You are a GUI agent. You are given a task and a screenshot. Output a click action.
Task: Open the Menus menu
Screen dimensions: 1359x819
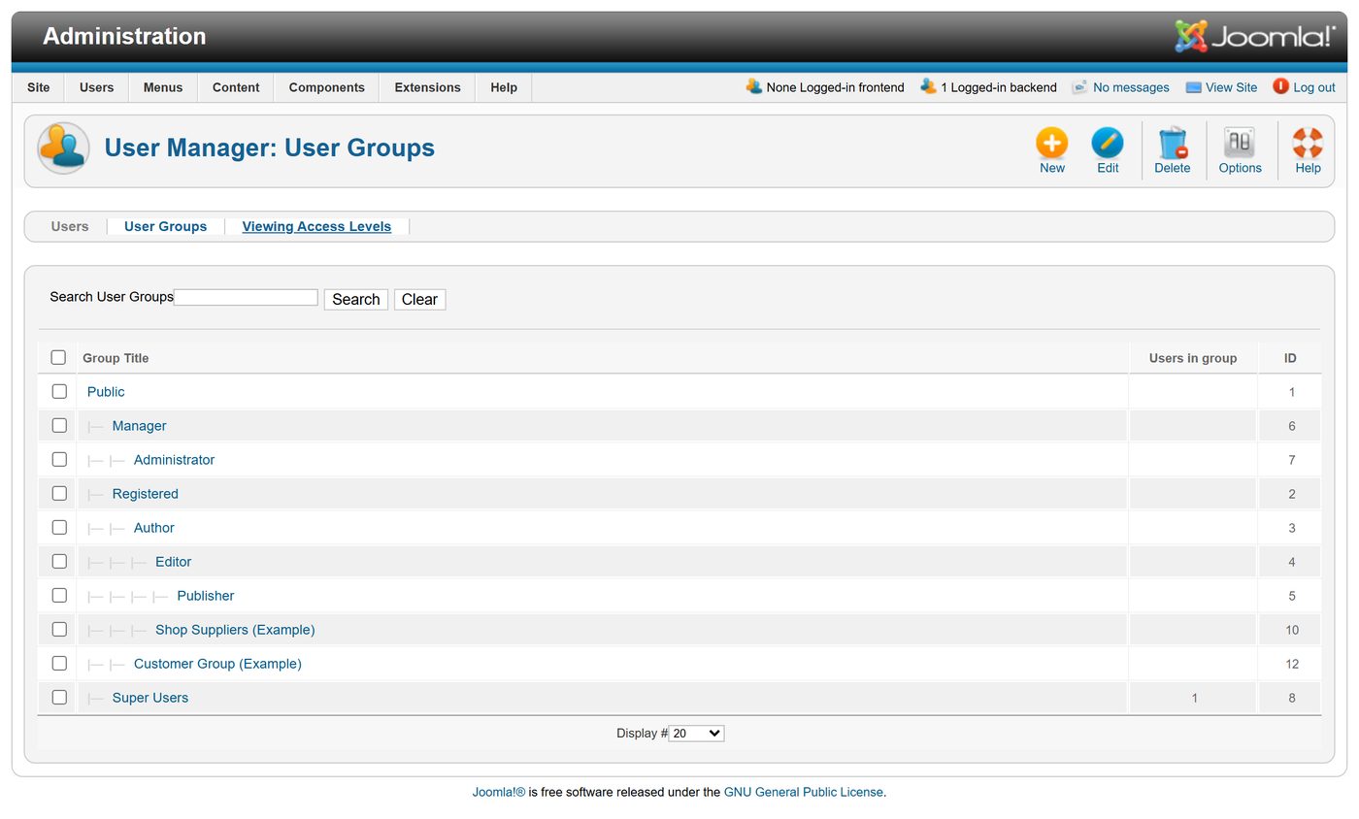[163, 87]
